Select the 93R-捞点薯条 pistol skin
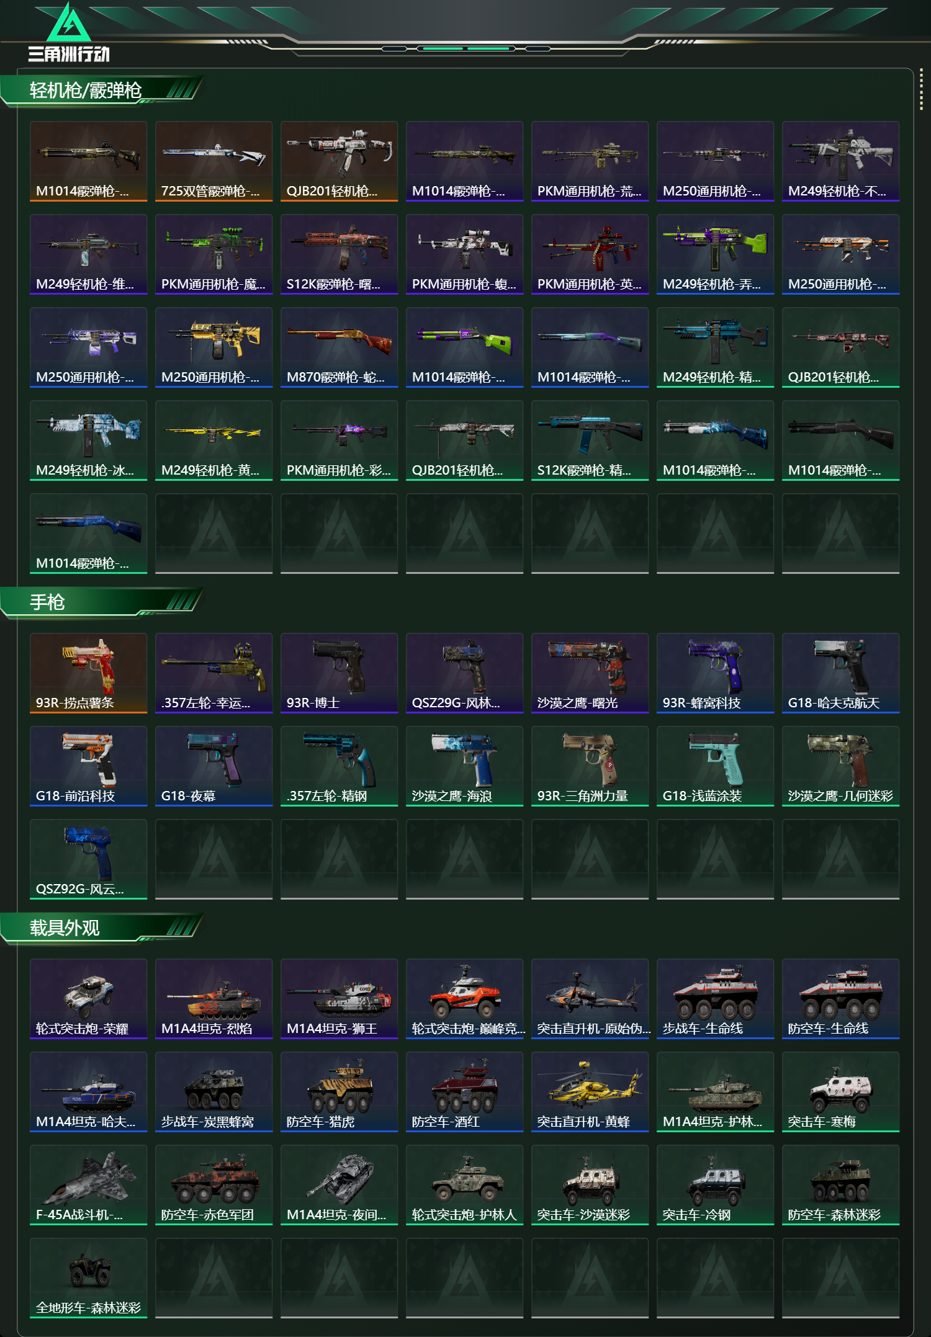 tap(88, 673)
